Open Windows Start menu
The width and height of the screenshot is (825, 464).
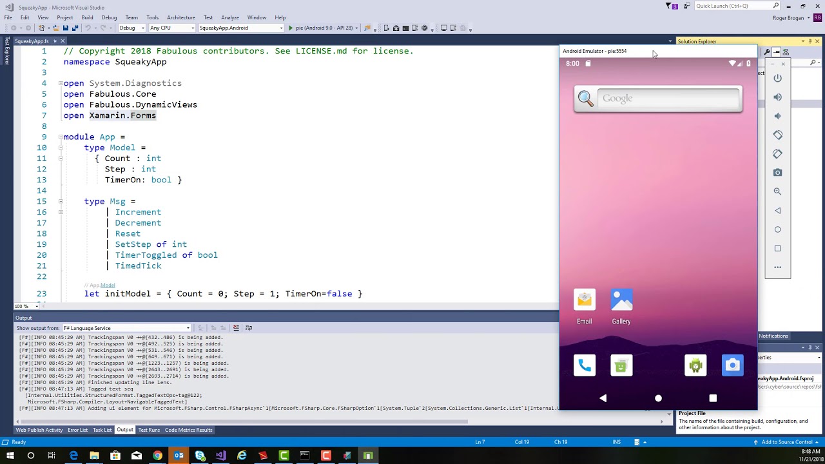(x=10, y=456)
